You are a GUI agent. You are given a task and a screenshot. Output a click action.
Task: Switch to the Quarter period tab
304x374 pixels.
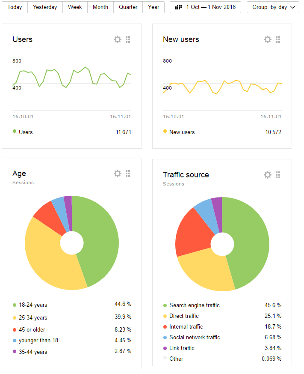[128, 7]
